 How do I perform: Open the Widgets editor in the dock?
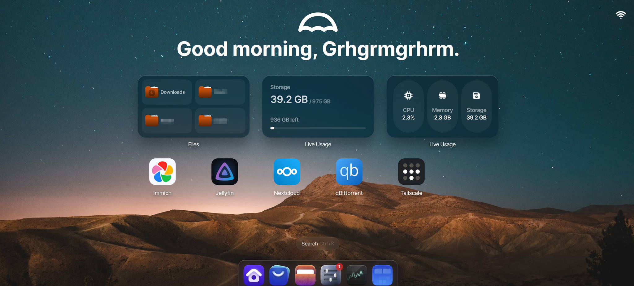point(382,275)
